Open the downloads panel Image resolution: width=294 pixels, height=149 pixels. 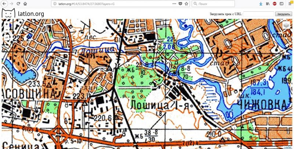tap(261, 4)
